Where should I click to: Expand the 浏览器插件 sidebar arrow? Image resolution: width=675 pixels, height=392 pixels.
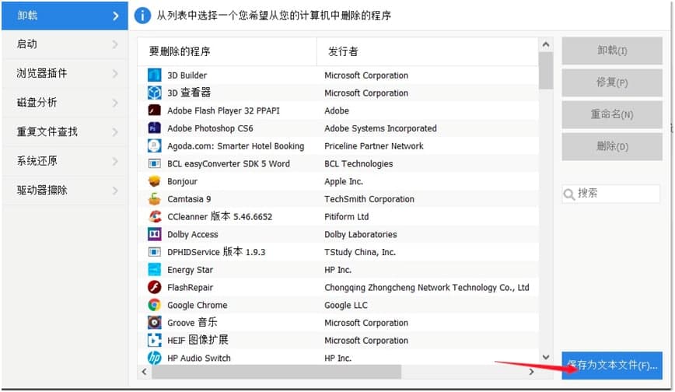click(x=115, y=74)
